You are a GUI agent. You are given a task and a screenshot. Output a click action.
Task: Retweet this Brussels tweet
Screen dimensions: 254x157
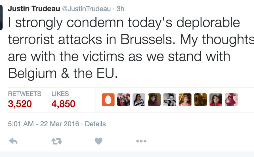click(57, 141)
